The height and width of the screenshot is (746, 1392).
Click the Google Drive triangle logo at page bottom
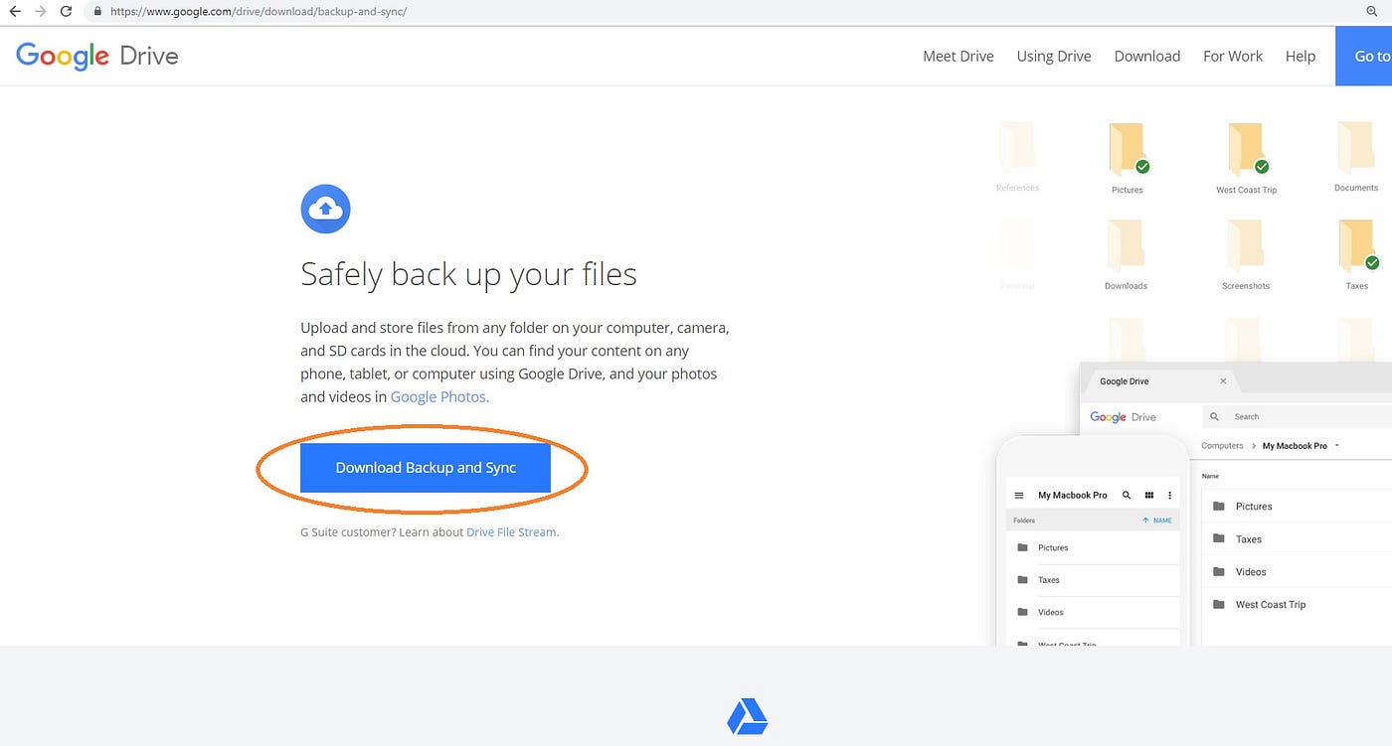[747, 717]
